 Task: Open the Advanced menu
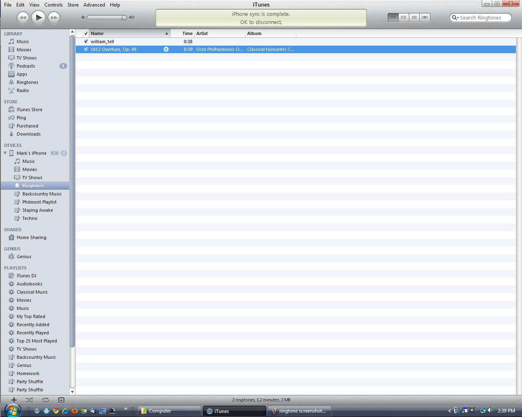(94, 5)
